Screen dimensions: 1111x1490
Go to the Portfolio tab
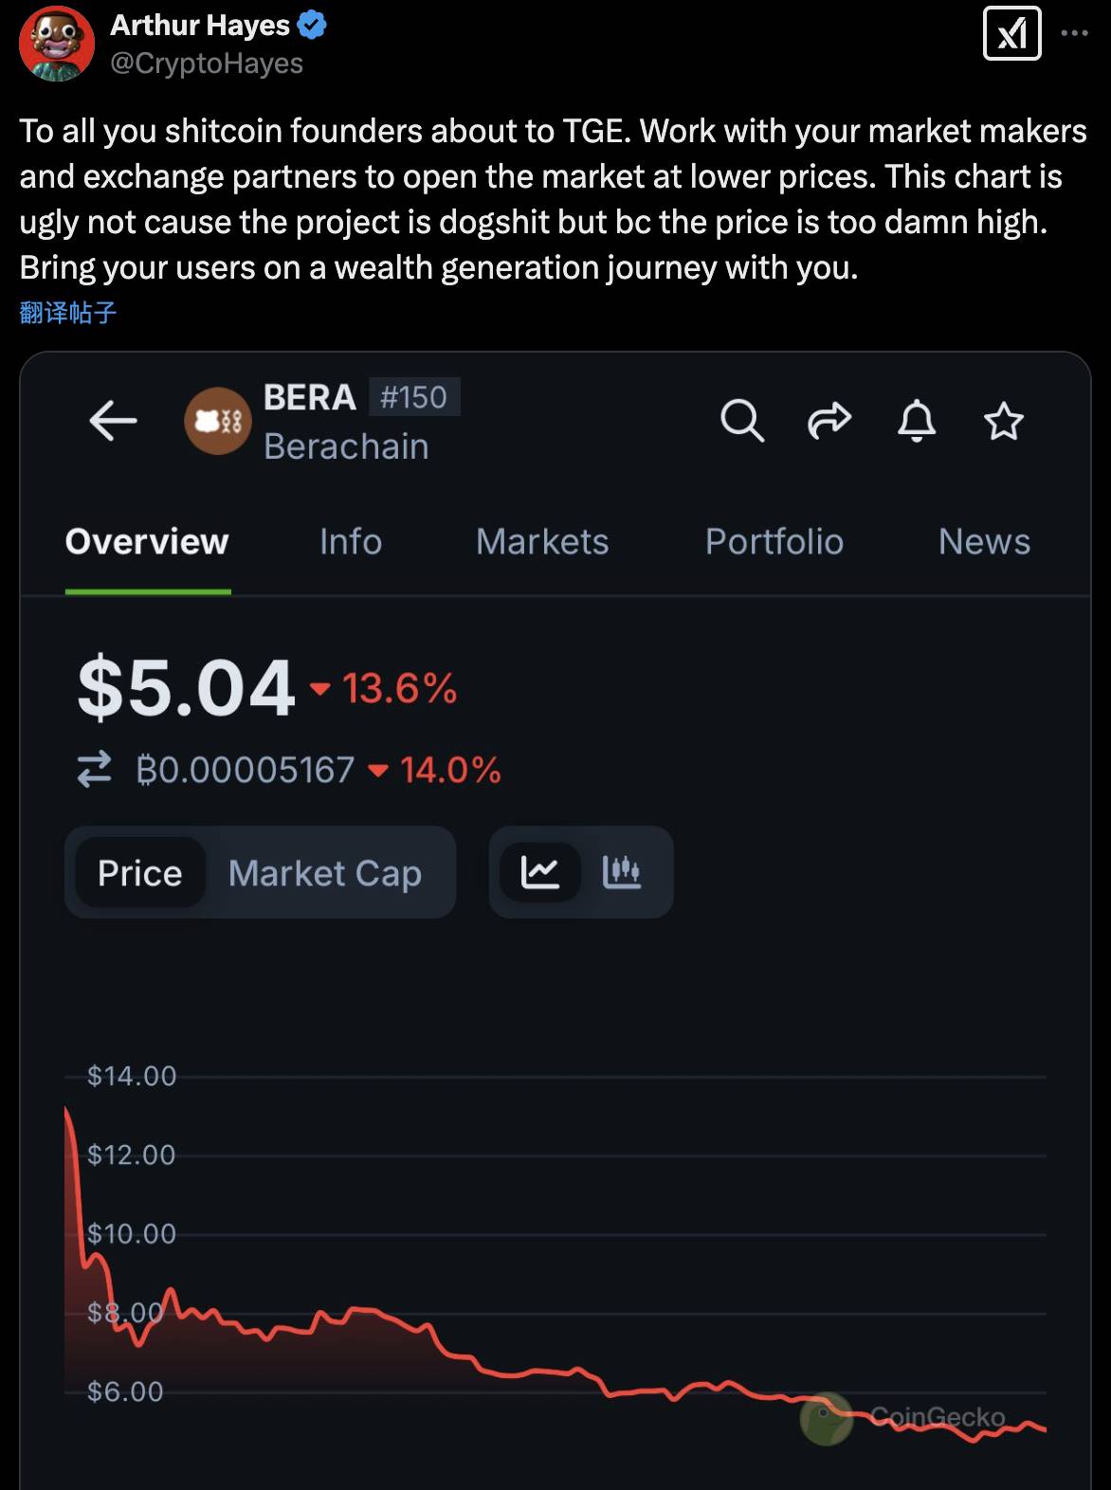click(774, 541)
